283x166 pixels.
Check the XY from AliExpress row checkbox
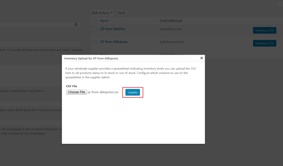coord(95,42)
